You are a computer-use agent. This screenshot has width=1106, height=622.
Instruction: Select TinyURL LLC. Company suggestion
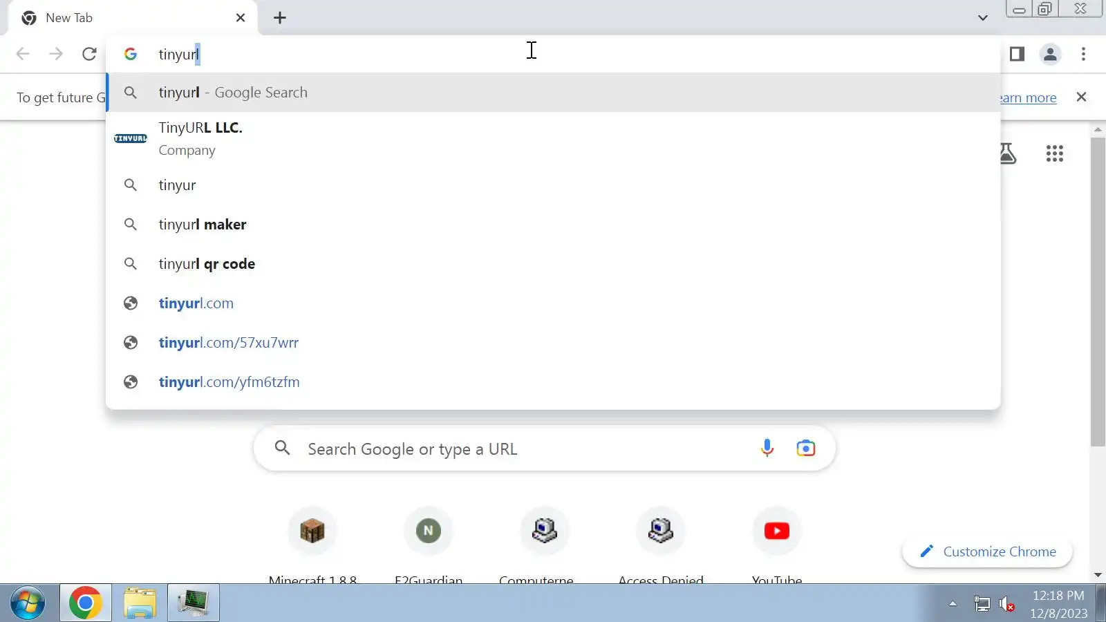[553, 139]
